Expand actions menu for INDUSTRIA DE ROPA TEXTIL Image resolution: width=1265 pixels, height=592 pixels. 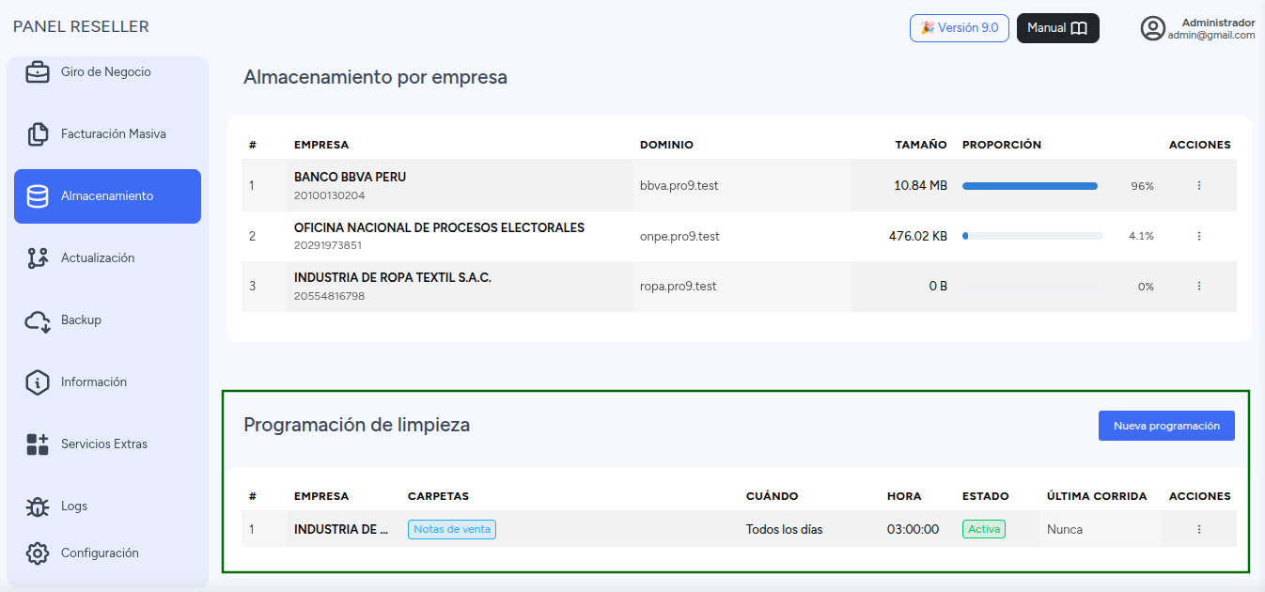1199,287
